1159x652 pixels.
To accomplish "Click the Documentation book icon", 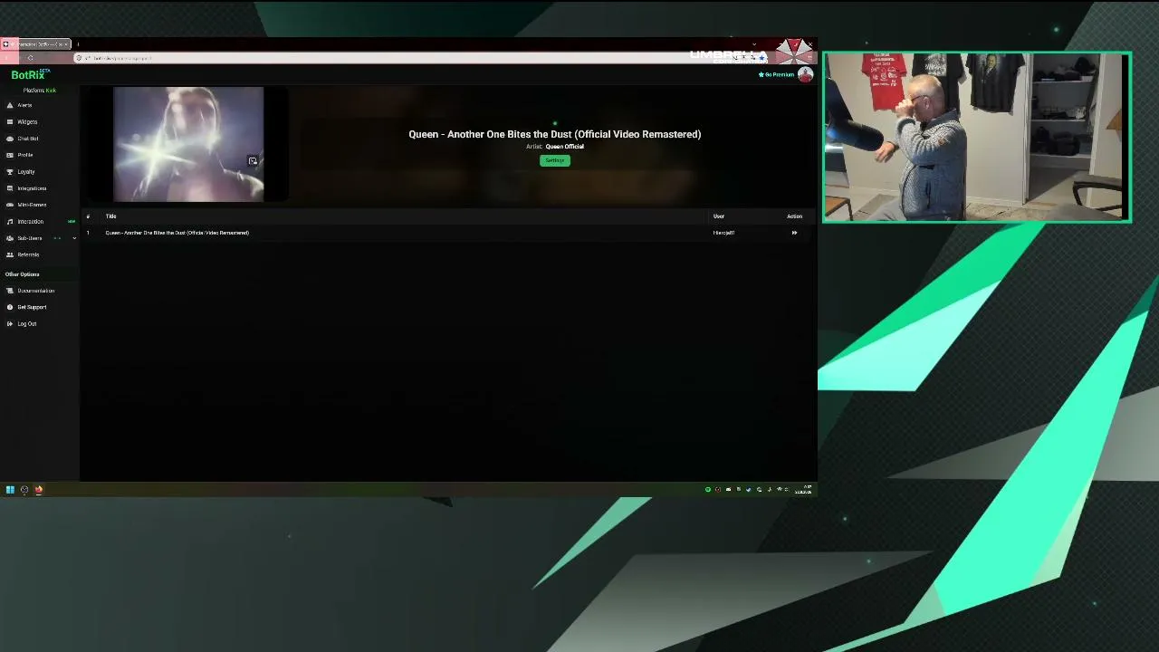I will click(10, 291).
